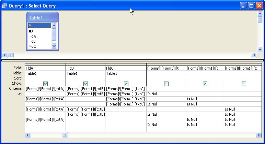Maximize the Query1 Select Query window

tap(251, 6)
